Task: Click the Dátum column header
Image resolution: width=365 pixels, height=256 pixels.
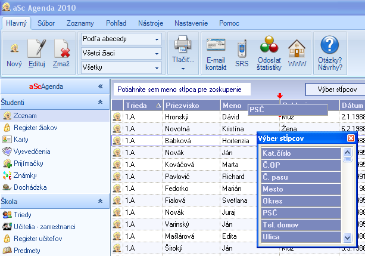Action: click(x=352, y=106)
